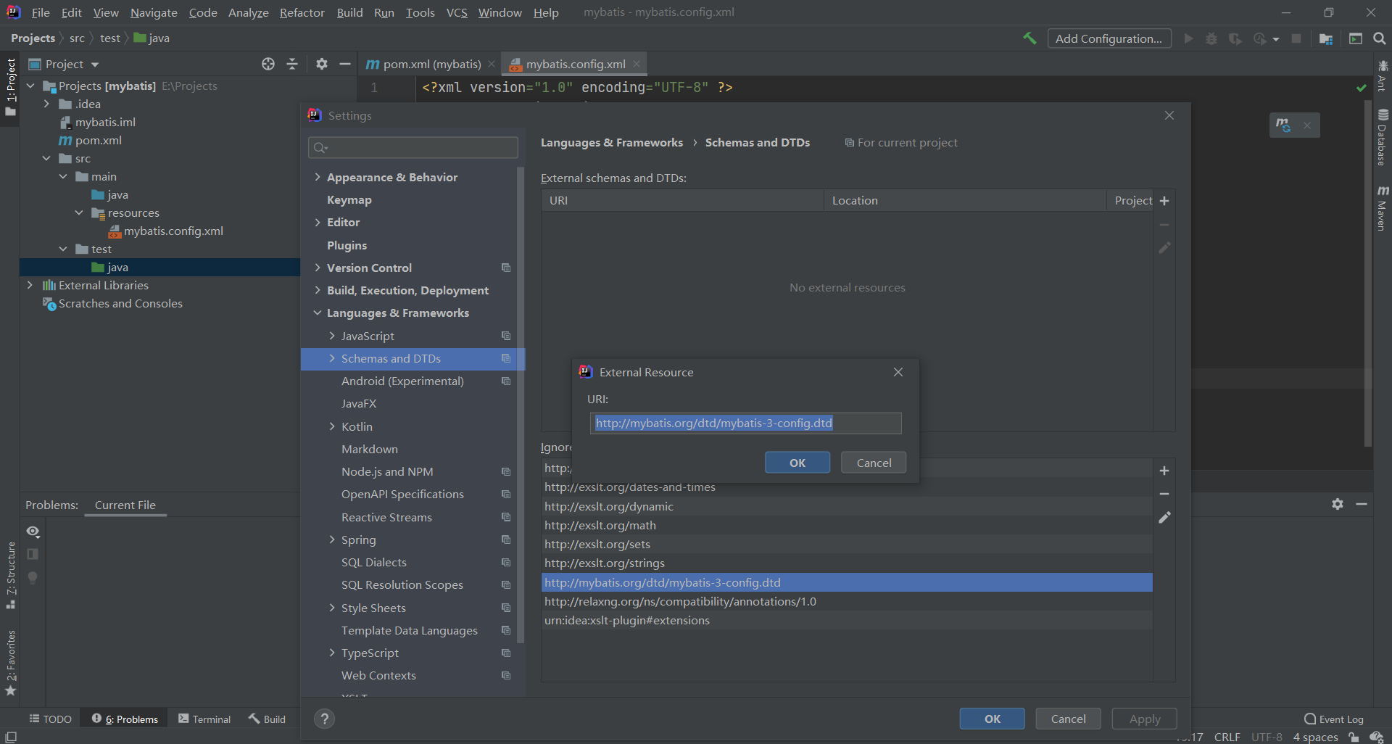Image resolution: width=1392 pixels, height=744 pixels.
Task: Click the URI input field
Action: (746, 423)
